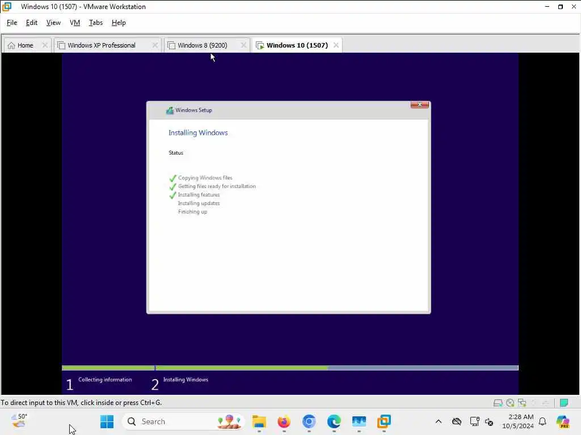Click 'Installing updates' status line
This screenshot has width=581, height=435.
(199, 203)
